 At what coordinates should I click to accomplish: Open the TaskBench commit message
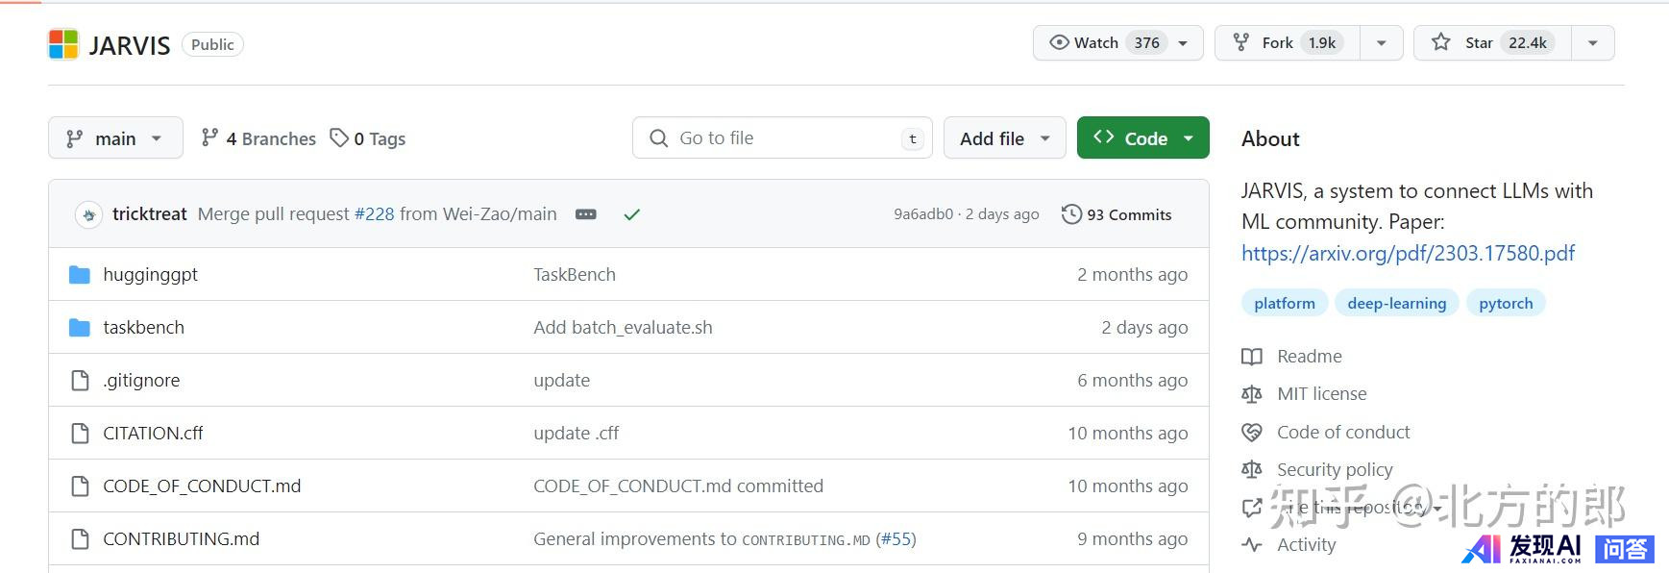(575, 275)
